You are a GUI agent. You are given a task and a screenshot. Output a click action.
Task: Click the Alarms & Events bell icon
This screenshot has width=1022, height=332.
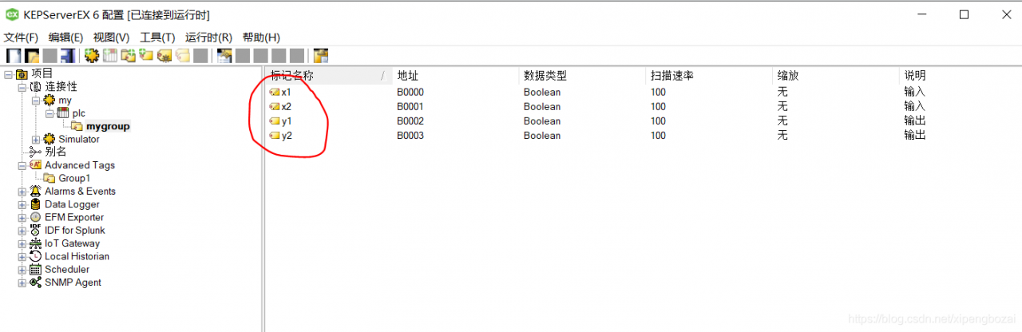point(36,192)
